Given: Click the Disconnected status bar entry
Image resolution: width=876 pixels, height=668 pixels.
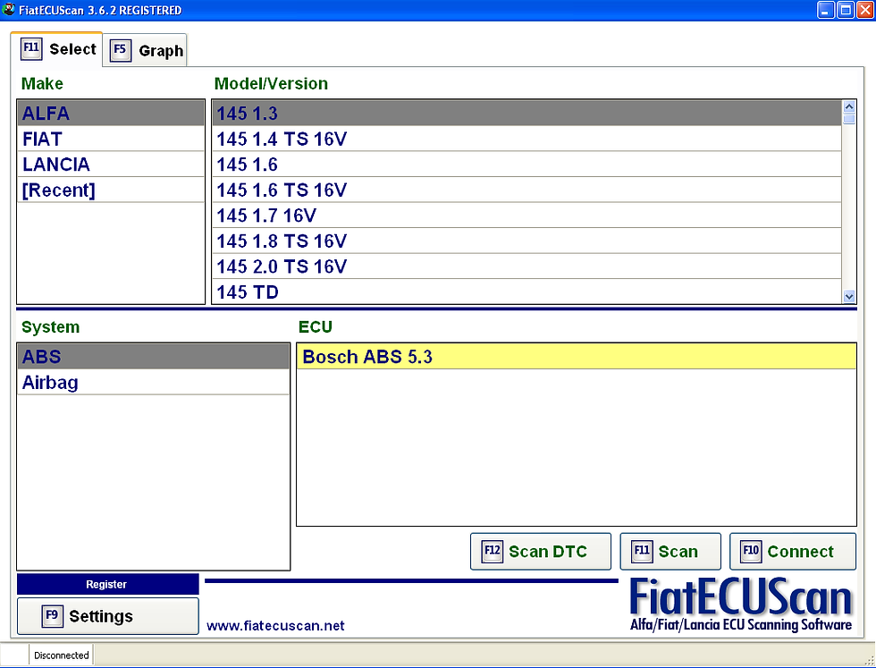Looking at the screenshot, I should 62,655.
